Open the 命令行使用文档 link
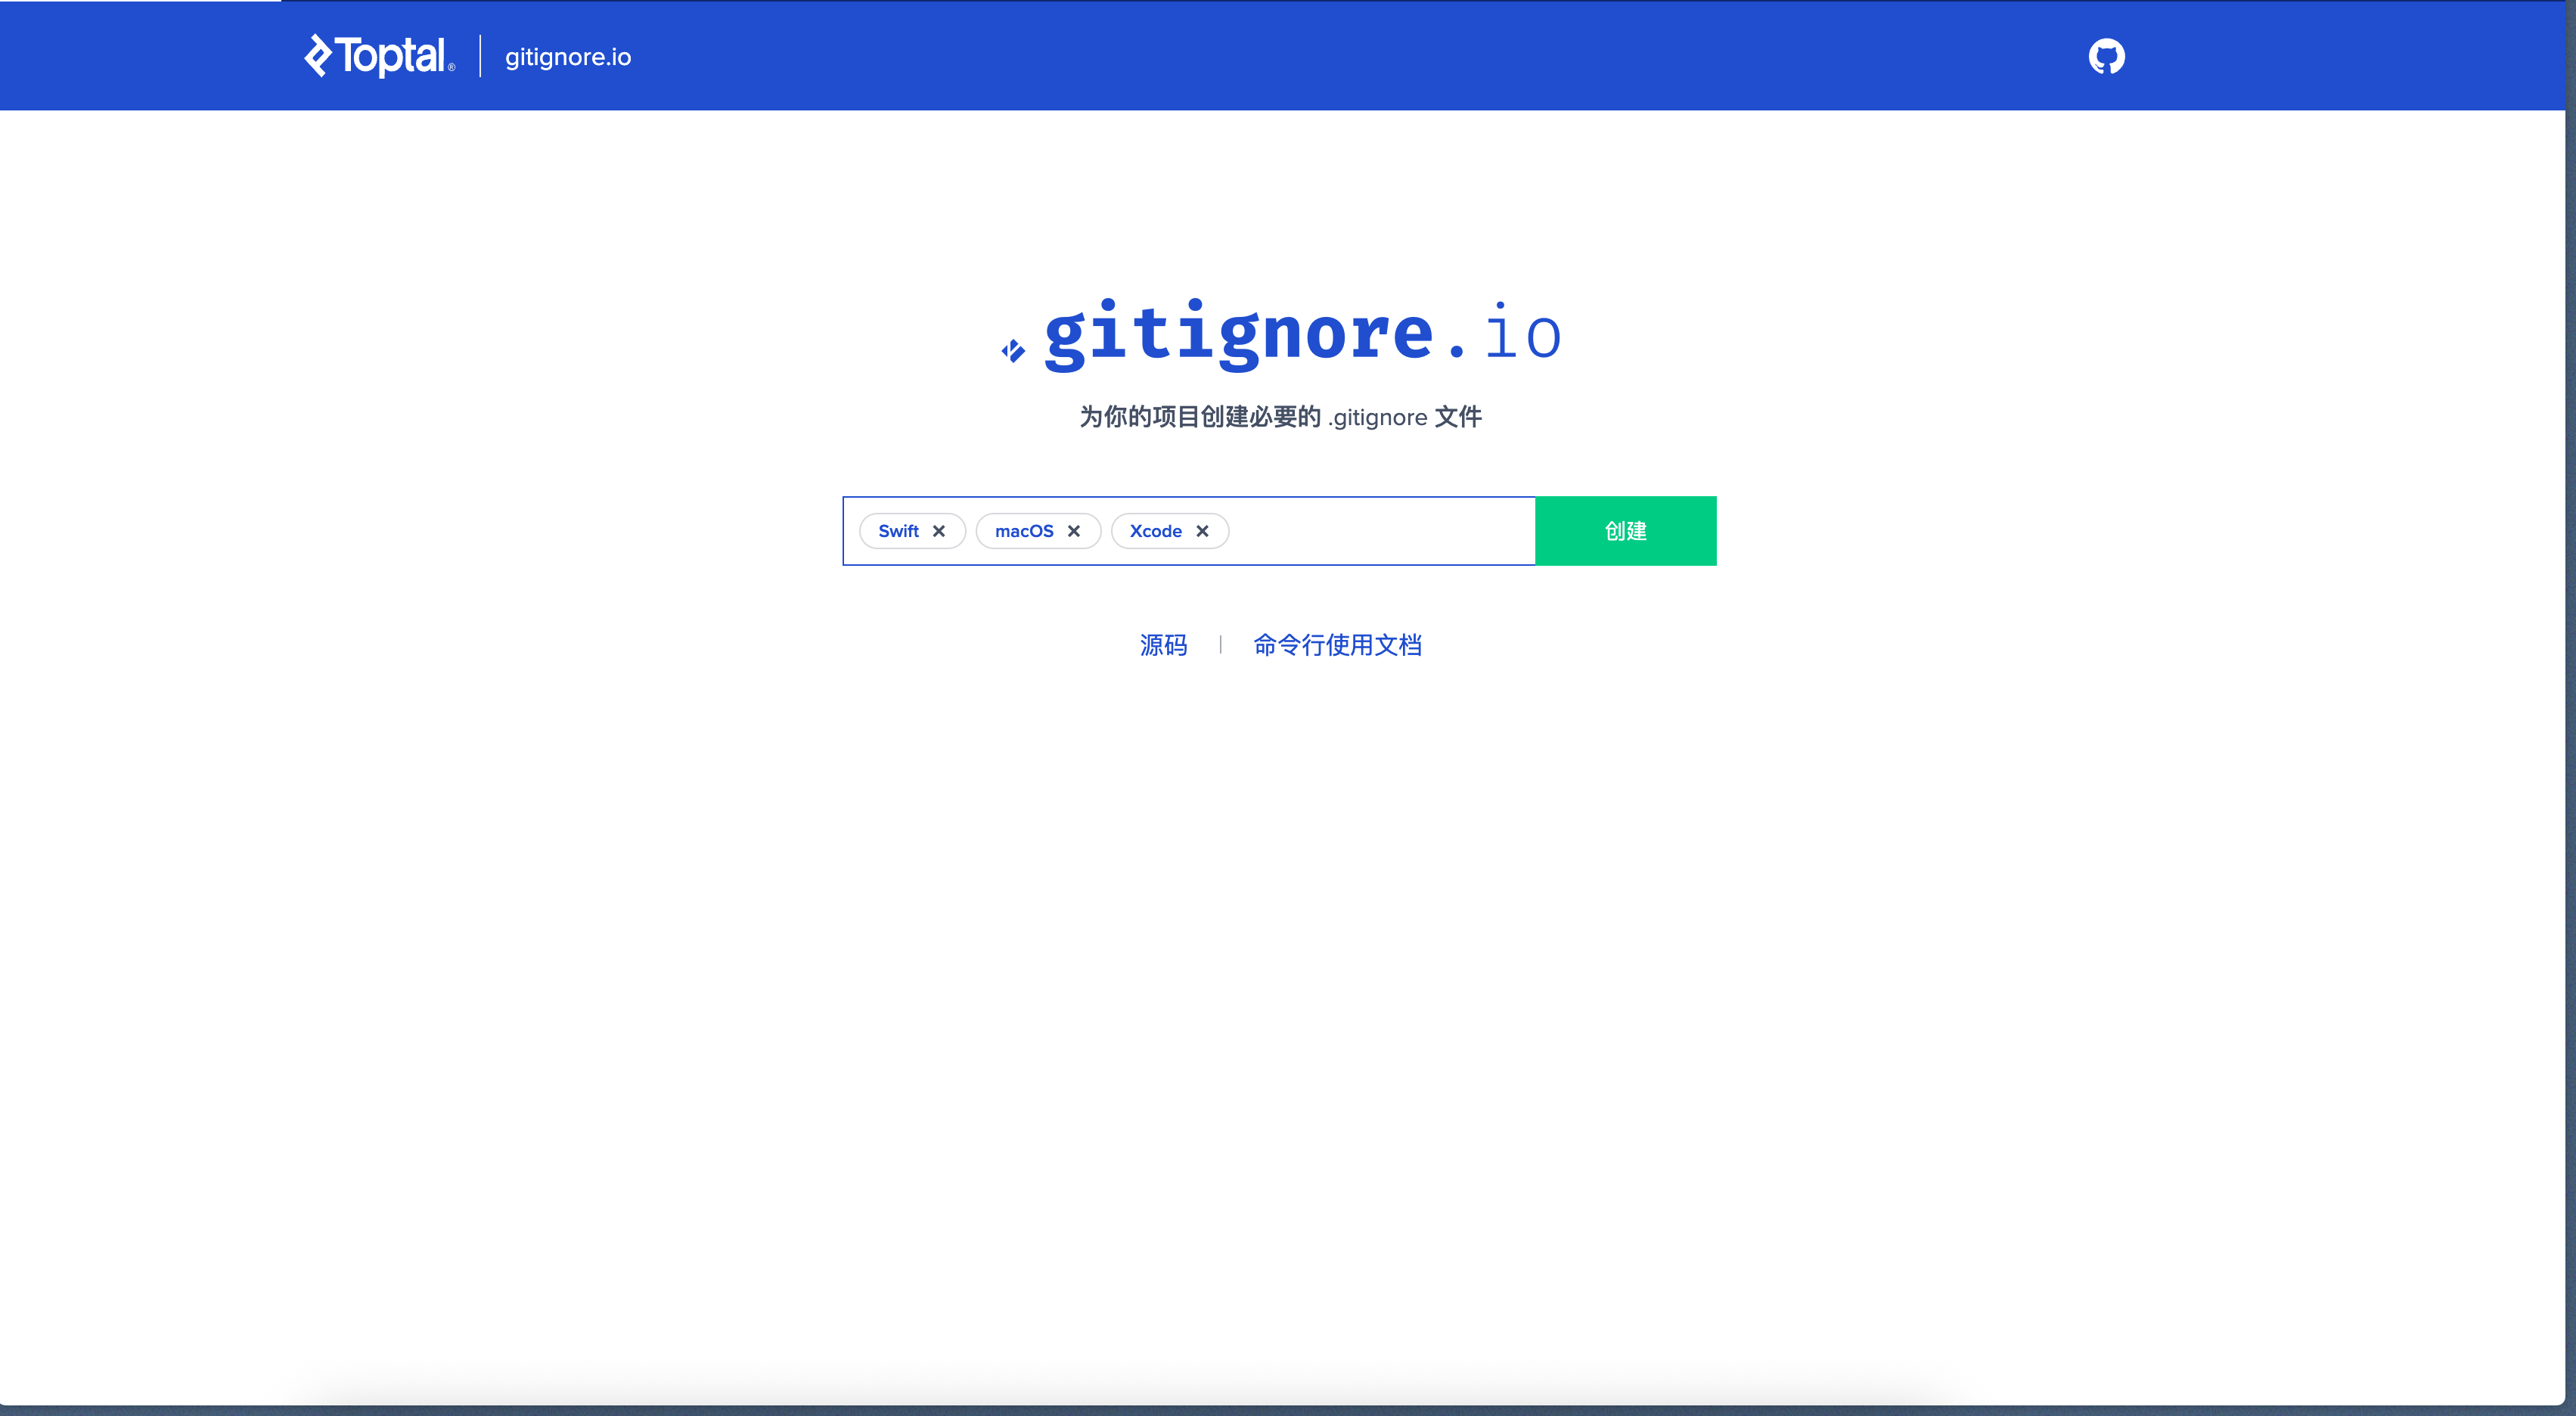This screenshot has height=1416, width=2576. tap(1337, 645)
